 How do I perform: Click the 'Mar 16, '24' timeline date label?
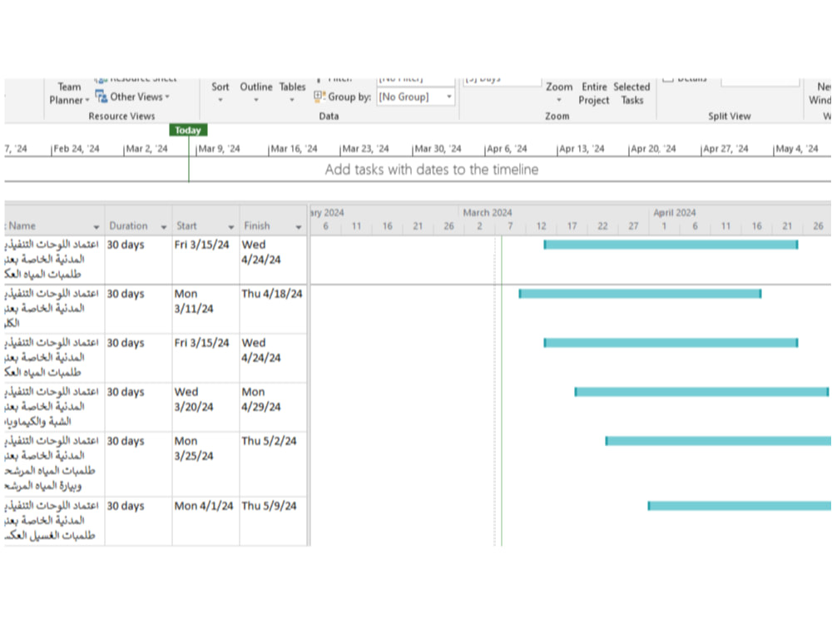(294, 149)
